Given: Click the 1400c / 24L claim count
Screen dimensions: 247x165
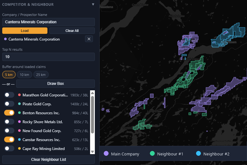Looking at the screenshot, I should click(79, 104).
